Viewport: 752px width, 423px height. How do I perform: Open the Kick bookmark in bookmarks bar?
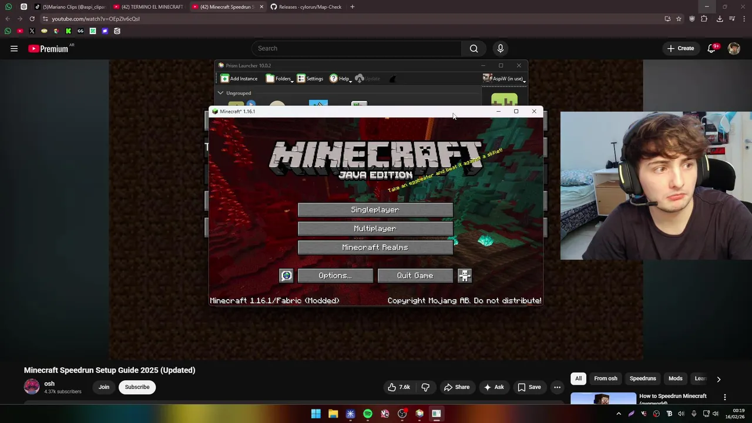tap(68, 31)
